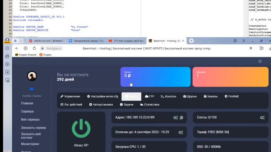Click the orange servers count card
The height and width of the screenshot is (152, 271).
coord(230,77)
